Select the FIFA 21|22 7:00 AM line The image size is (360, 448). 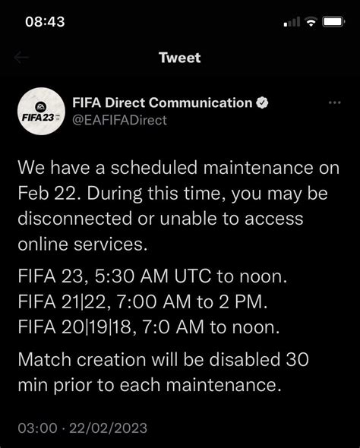(143, 301)
